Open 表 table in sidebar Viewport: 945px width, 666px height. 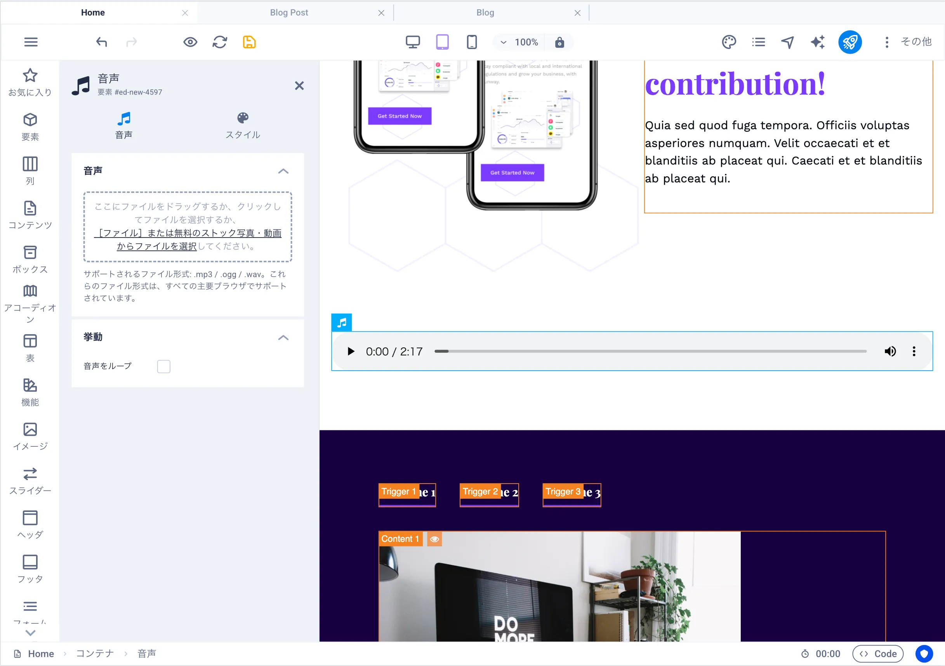click(30, 348)
